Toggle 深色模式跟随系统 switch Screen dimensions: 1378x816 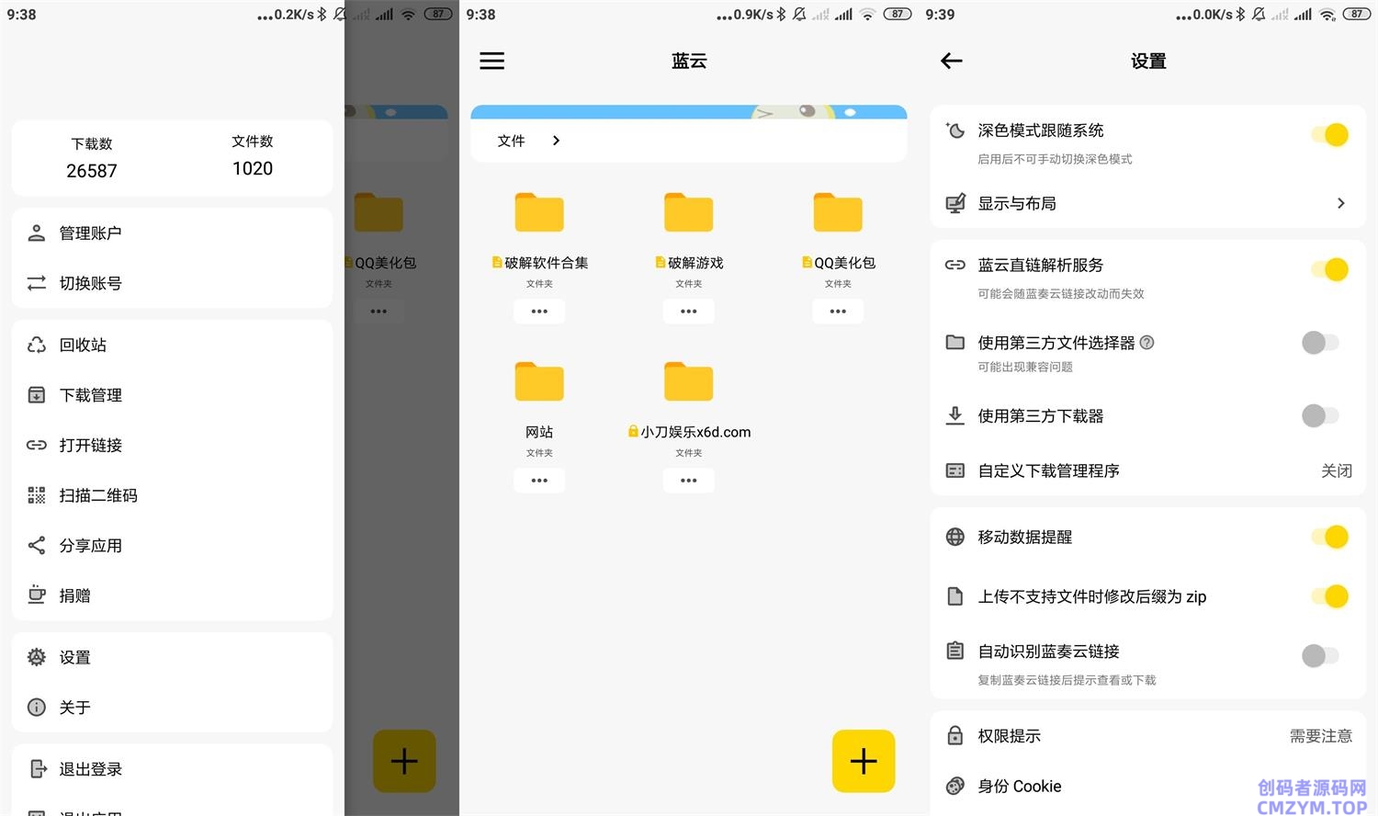1328,135
